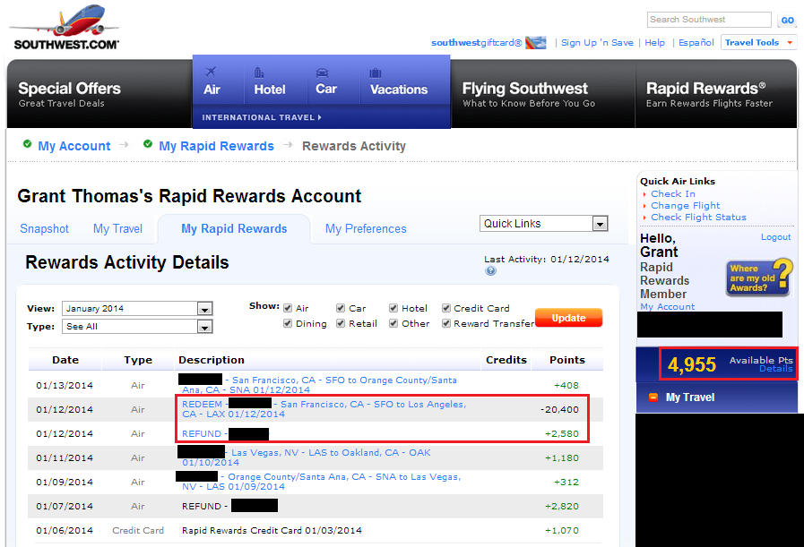Toggle the Dining checkbox
Viewport: 804px width, 547px height.
288,324
